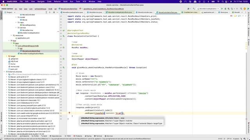Switch to MovieController.java editor tab
Image resolution: width=250 pixels, height=140 pixels.
145,12
